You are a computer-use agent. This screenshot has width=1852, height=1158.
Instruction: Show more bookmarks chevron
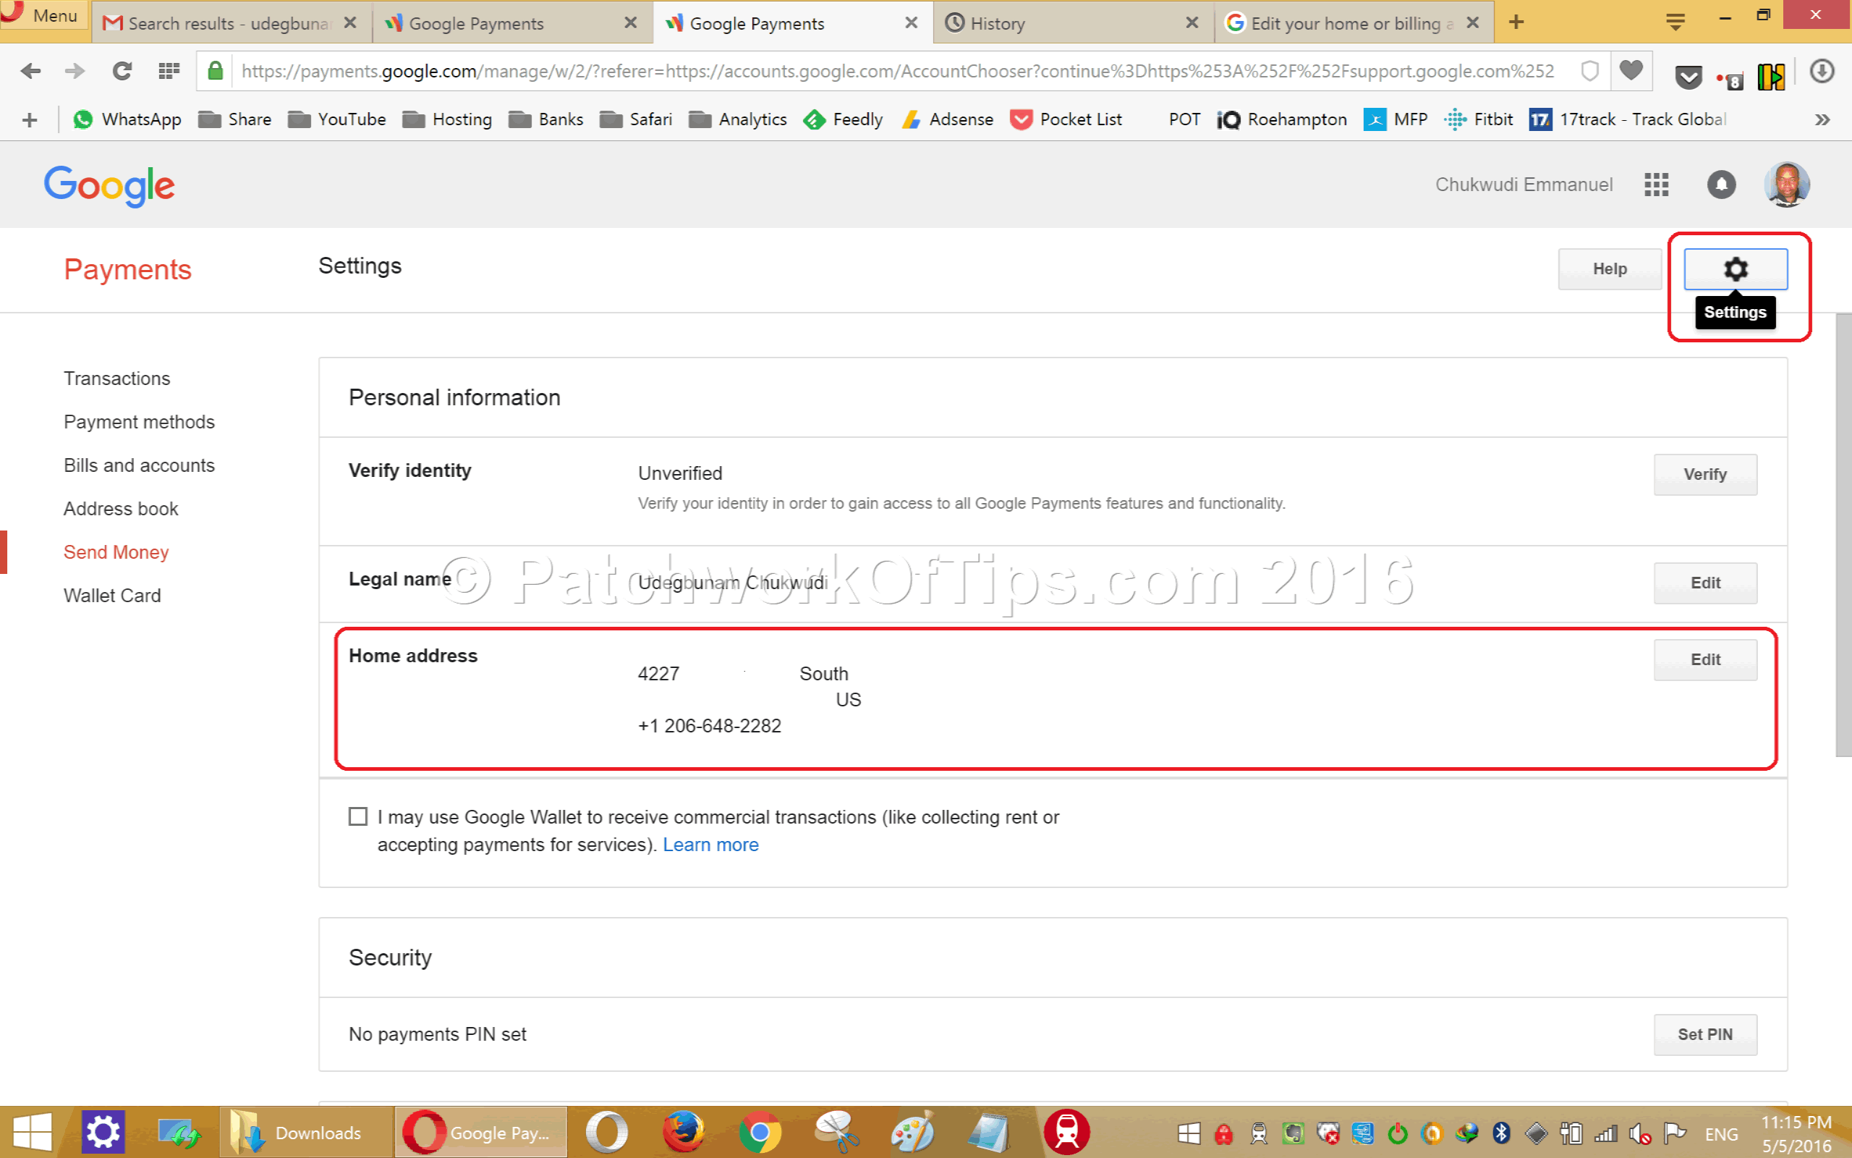1822,119
